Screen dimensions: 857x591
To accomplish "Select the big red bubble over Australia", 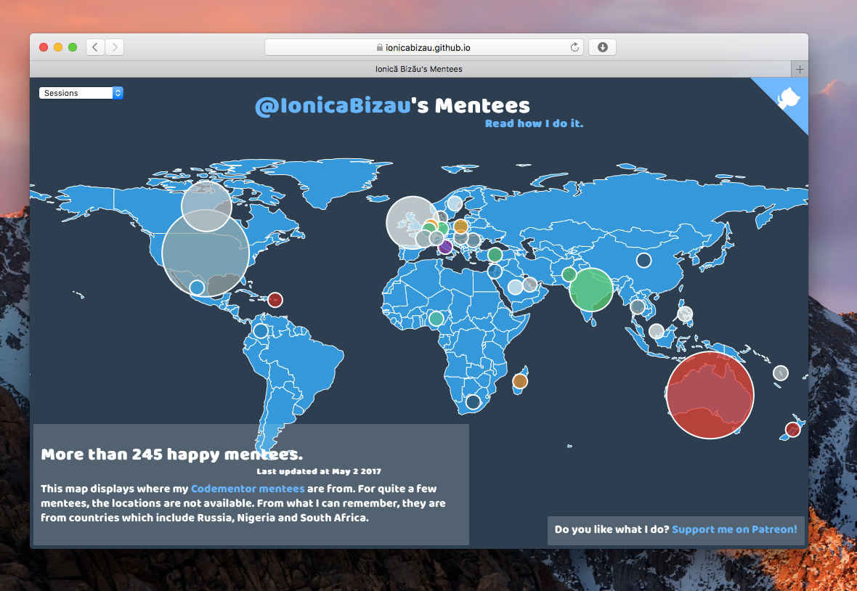I will (x=710, y=395).
